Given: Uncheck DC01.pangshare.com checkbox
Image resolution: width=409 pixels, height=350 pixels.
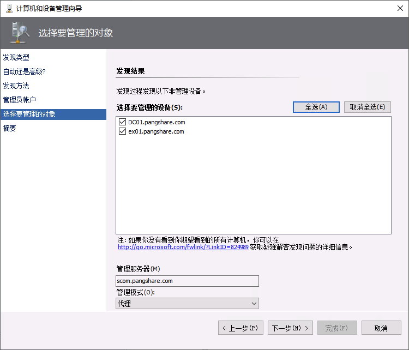Looking at the screenshot, I should click(122, 122).
